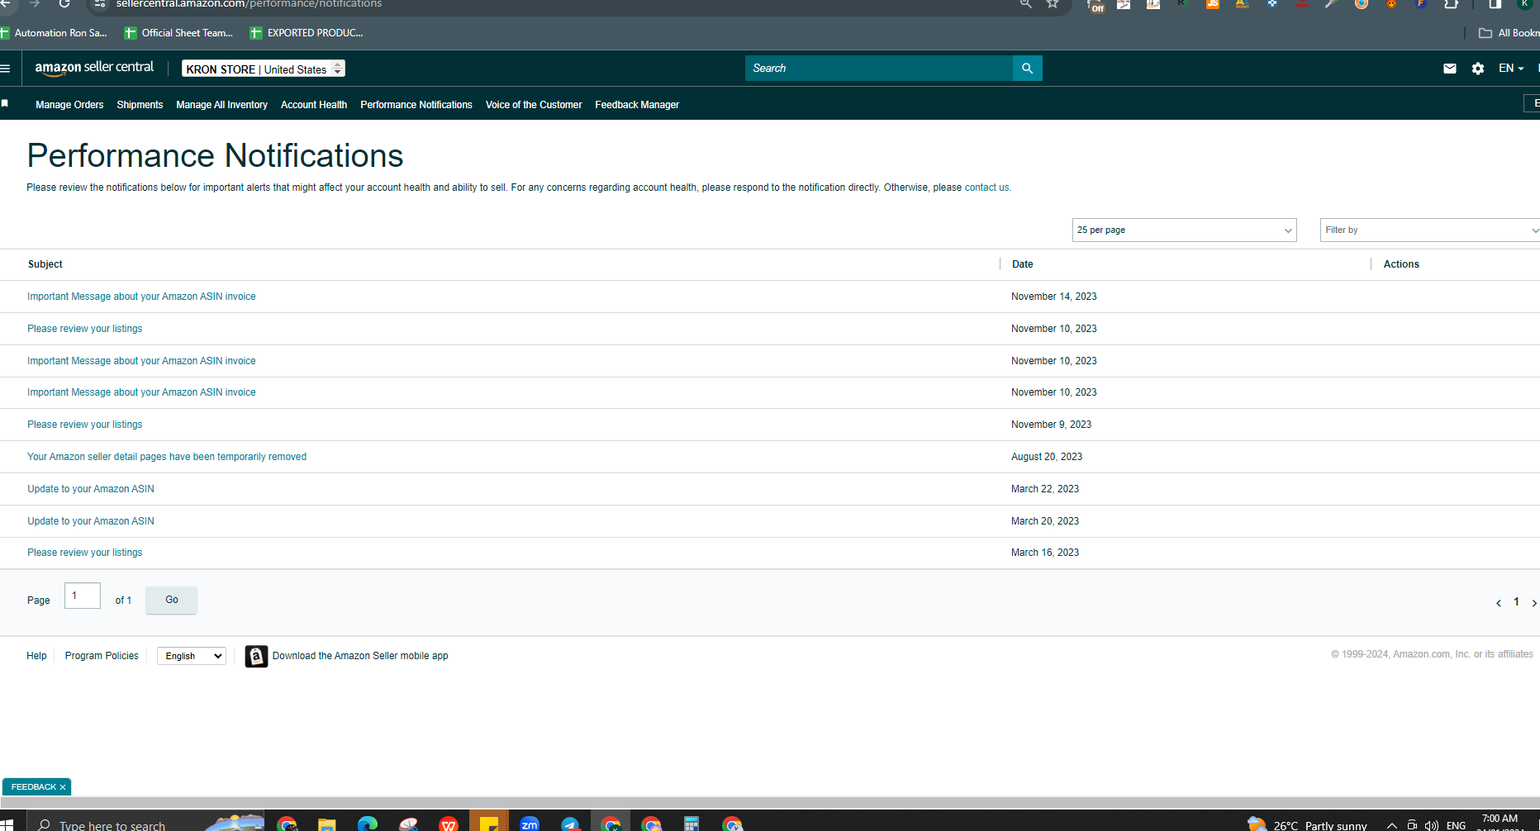The image size is (1540, 831).
Task: Click the orange JS extension icon
Action: (1213, 4)
